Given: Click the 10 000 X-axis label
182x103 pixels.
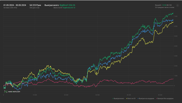Looking at the screenshot, I should [35, 95].
